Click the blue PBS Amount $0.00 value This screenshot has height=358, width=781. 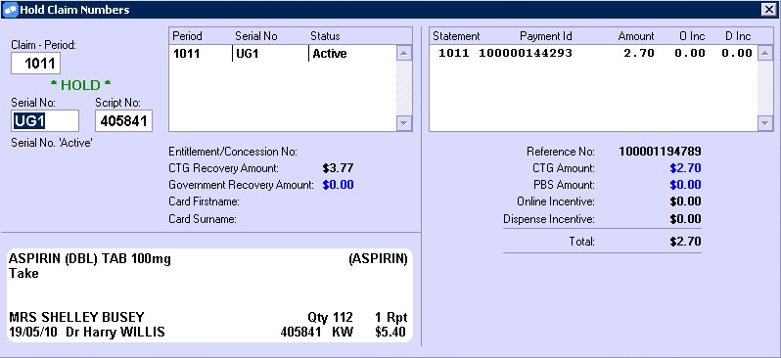pos(685,185)
